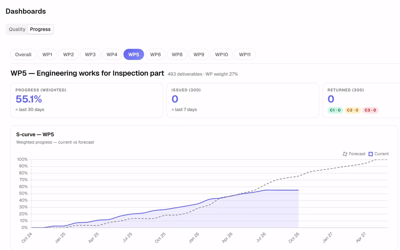
Task: Click the Progress (Weighted) card label
Action: (x=41, y=90)
